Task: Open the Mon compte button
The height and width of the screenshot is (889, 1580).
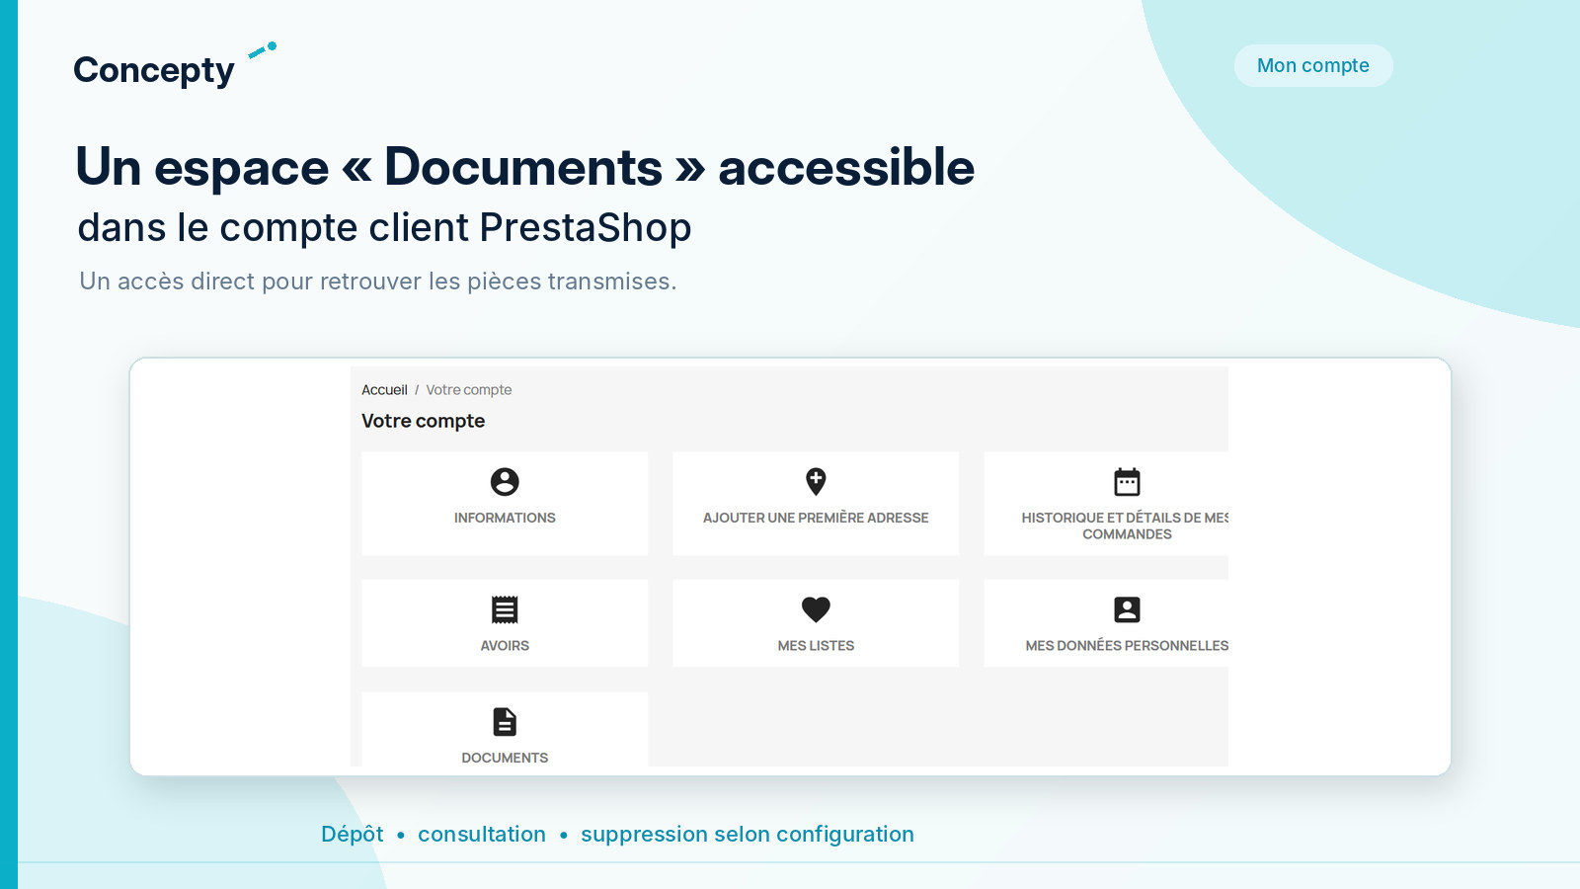Action: tap(1313, 65)
